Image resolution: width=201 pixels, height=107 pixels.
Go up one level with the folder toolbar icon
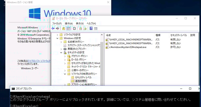[63, 29]
